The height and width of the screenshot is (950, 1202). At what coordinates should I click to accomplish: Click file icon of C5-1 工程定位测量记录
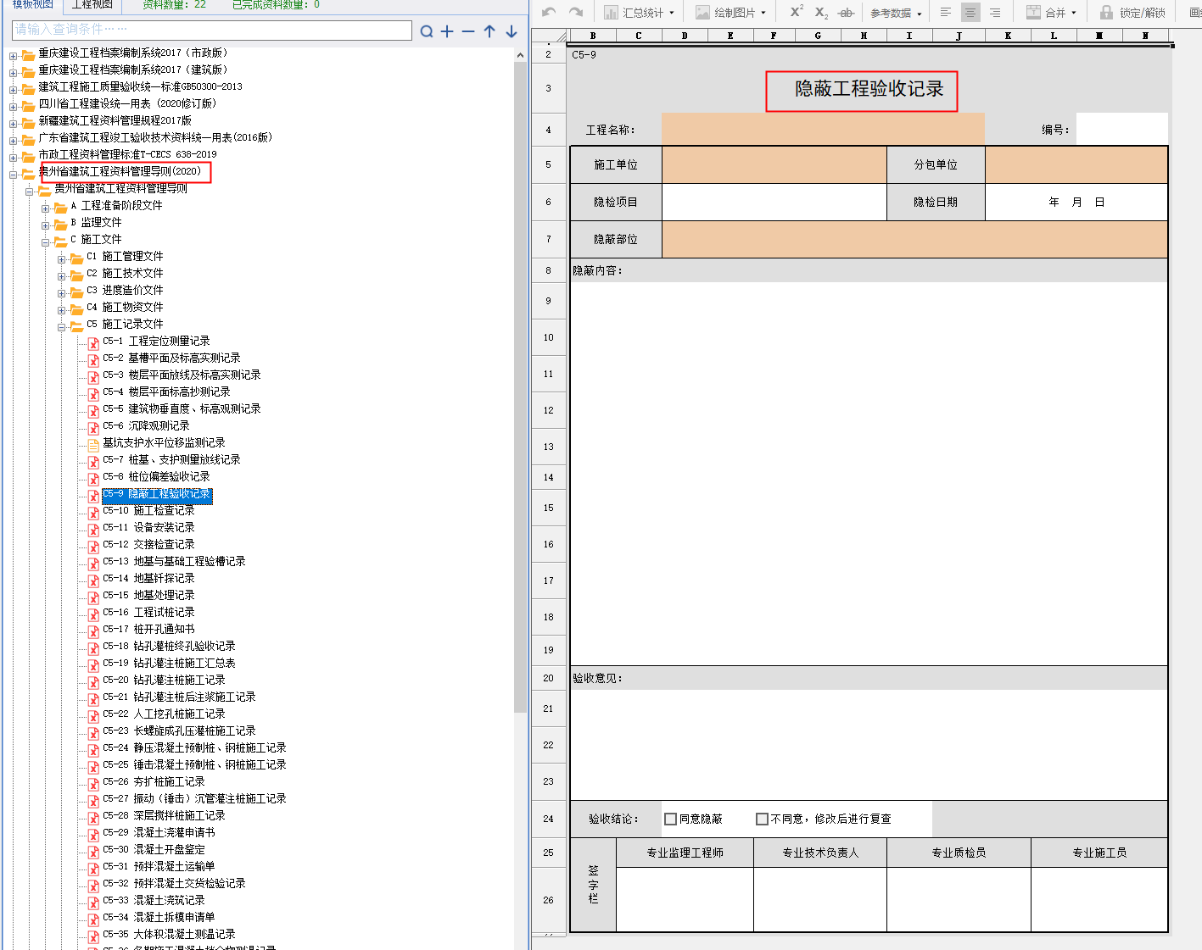(x=93, y=342)
